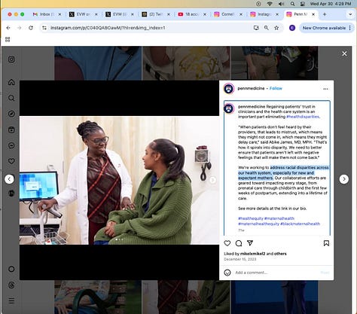This screenshot has height=314, width=357.
Task: Open the Instagram logo home link
Action: (x=11, y=59)
